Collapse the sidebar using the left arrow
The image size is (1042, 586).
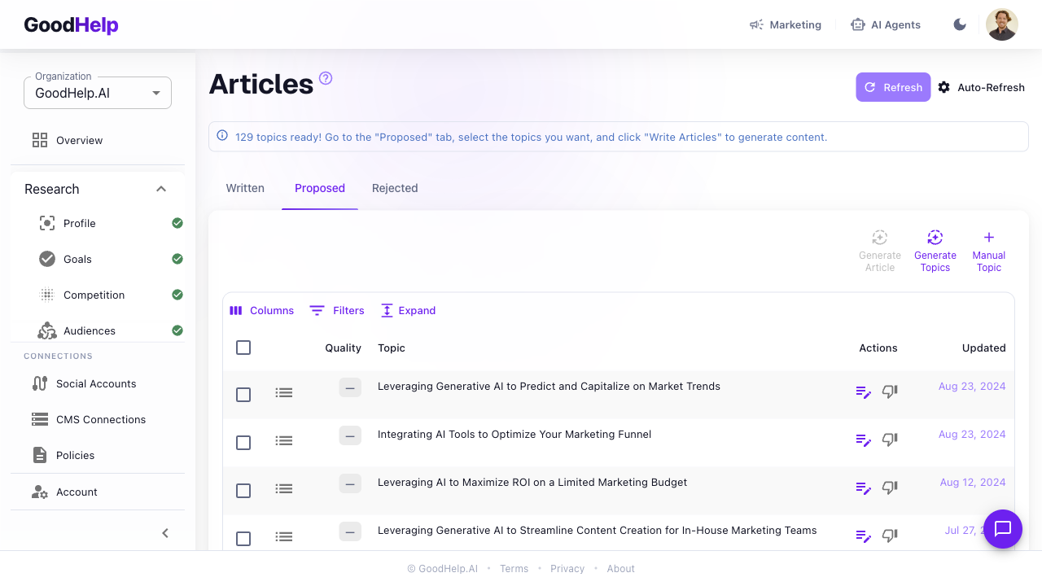pyautogui.click(x=165, y=533)
